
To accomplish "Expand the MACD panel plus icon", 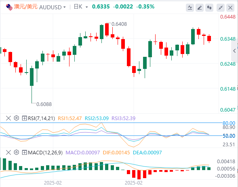I will 24,152.
